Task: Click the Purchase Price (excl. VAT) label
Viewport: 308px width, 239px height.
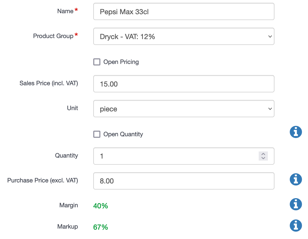Action: pos(43,180)
